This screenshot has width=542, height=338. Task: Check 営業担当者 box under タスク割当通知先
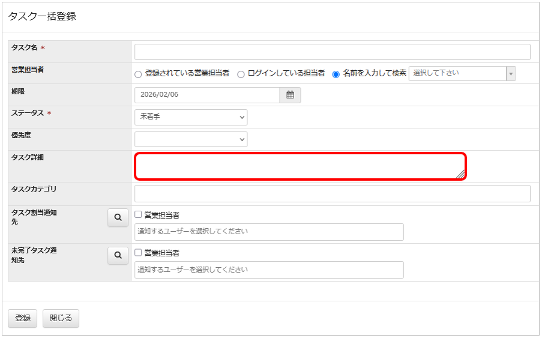pos(139,214)
